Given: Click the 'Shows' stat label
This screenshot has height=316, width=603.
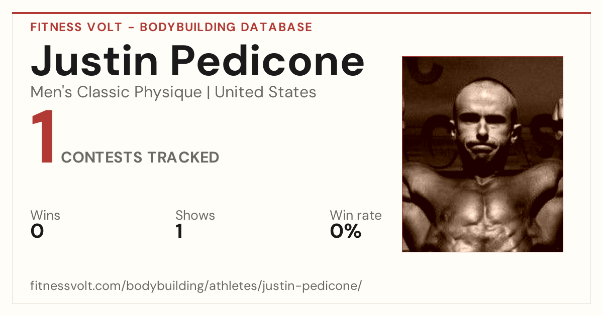Looking at the screenshot, I should pyautogui.click(x=195, y=215).
